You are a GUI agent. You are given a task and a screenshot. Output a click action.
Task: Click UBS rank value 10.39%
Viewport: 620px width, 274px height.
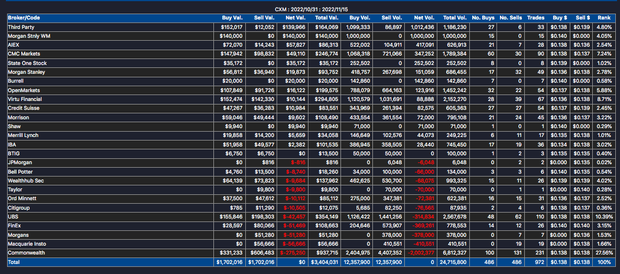(604, 217)
